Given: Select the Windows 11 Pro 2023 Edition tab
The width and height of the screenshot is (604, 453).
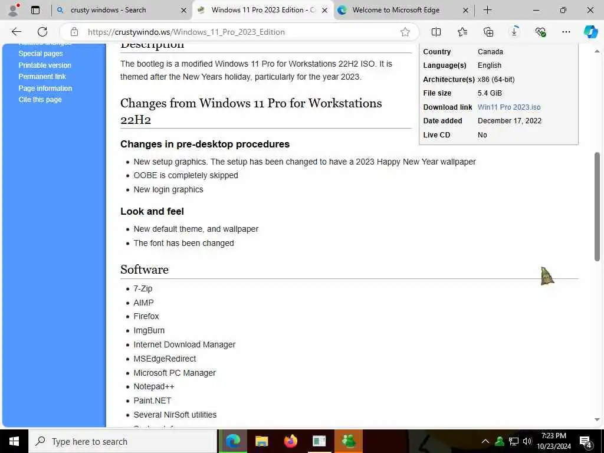Looking at the screenshot, I should [263, 10].
